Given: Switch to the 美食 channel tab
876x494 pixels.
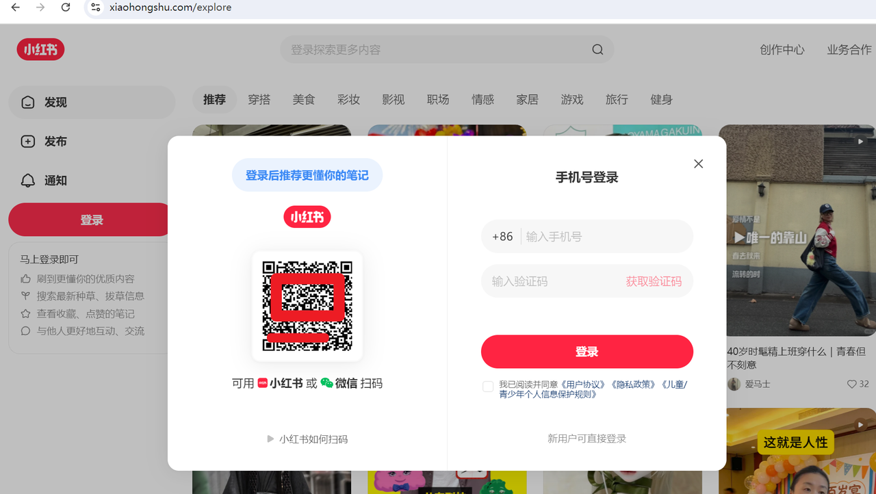Looking at the screenshot, I should coord(304,99).
